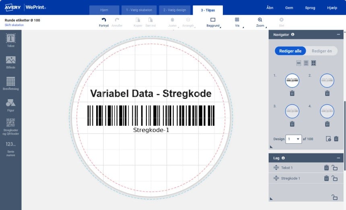Toggle lock on Stregkode 1 layer
This screenshot has height=210, width=346.
pyautogui.click(x=334, y=178)
